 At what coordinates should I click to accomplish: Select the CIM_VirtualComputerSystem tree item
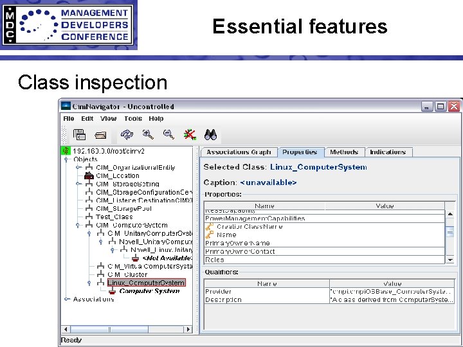(150, 266)
